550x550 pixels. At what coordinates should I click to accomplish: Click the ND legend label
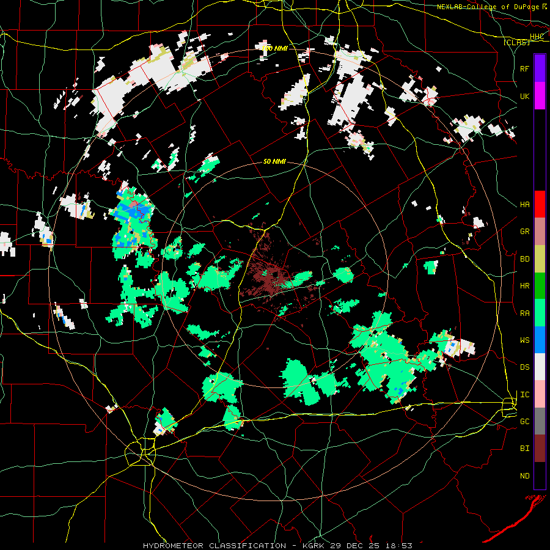[525, 476]
